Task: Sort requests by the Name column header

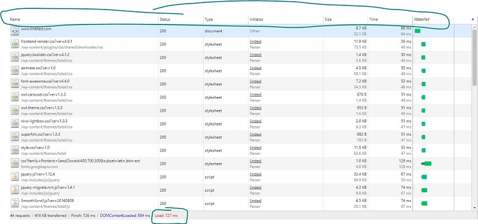Action: click(15, 19)
